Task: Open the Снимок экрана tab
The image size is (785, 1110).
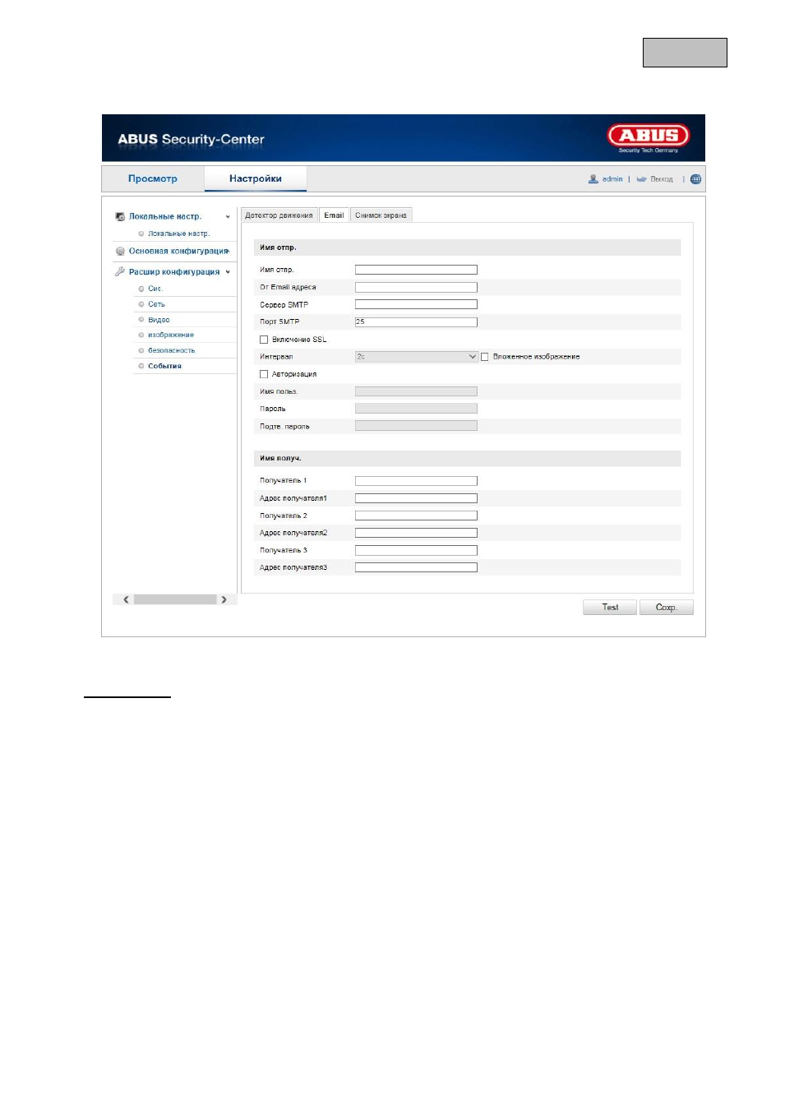Action: pos(381,215)
